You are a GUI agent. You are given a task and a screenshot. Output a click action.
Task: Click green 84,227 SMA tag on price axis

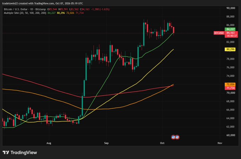click(230, 29)
